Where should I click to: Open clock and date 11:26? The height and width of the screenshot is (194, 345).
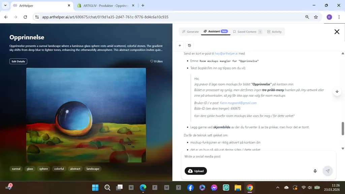(332, 187)
